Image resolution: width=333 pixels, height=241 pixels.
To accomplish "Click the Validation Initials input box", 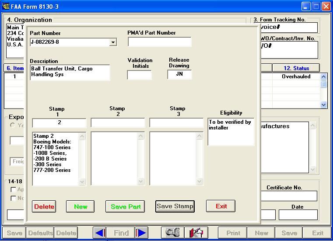I will point(139,75).
